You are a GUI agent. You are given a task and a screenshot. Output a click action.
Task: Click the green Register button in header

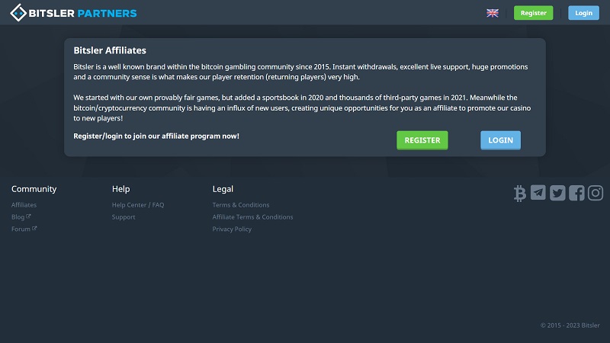[533, 13]
